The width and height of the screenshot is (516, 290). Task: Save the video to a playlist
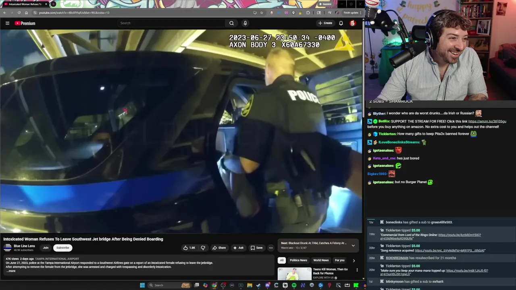[x=256, y=248]
